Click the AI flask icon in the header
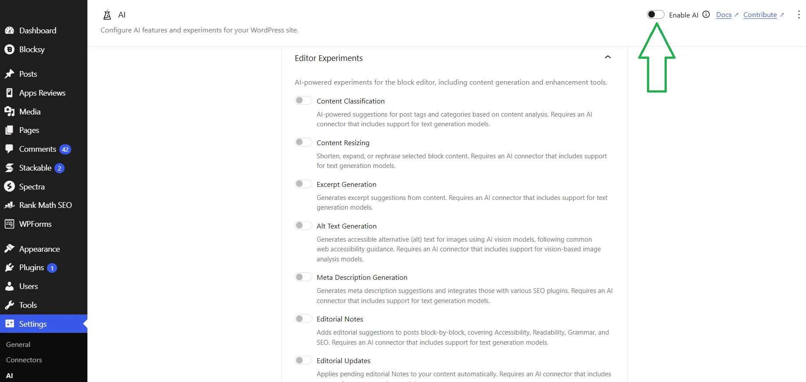Screen dimensions: 806x382 coord(107,15)
